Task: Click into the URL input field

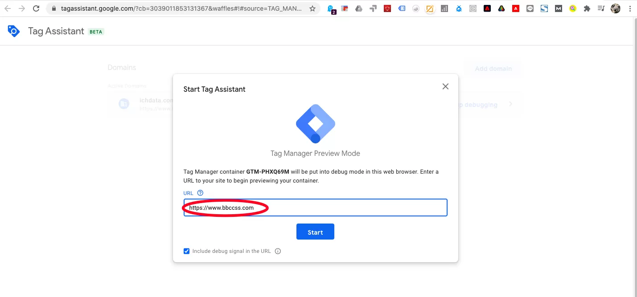Action: (x=315, y=207)
